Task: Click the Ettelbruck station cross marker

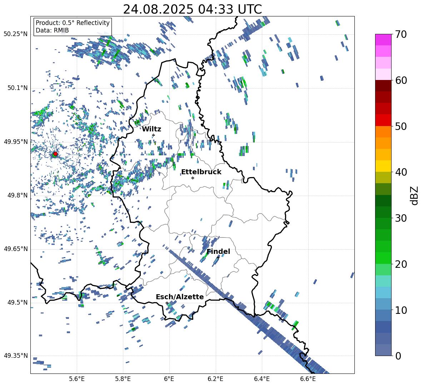Action: (x=193, y=178)
